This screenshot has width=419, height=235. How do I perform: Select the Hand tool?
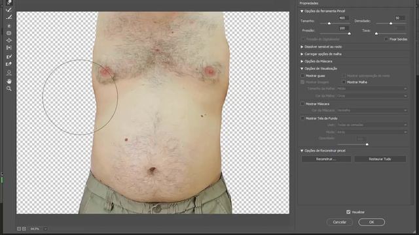pyautogui.click(x=9, y=81)
